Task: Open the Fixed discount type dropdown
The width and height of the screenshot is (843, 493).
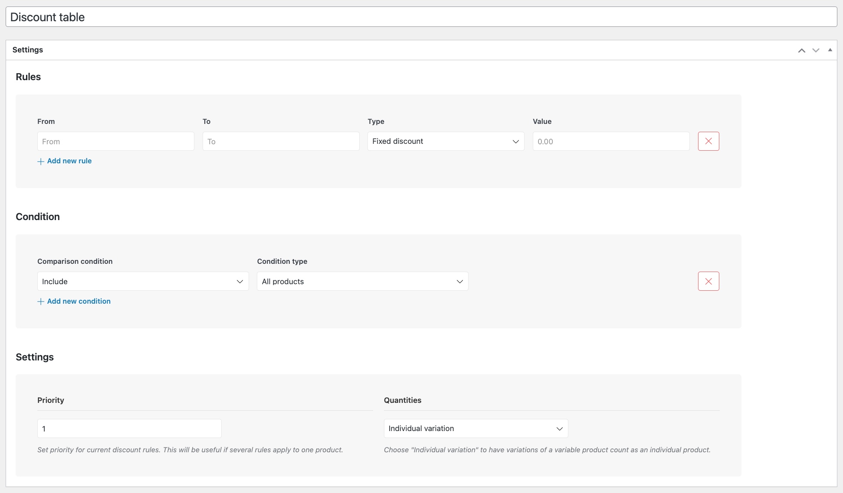Action: pos(446,141)
